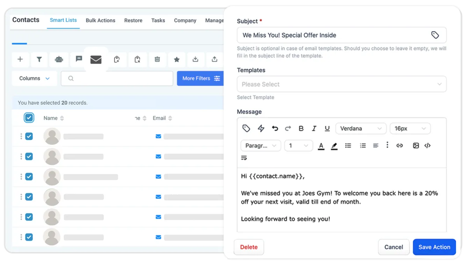This screenshot has height=262, width=467.
Task: Click the delete trash icon in Contacts toolbar
Action: pyautogui.click(x=157, y=59)
